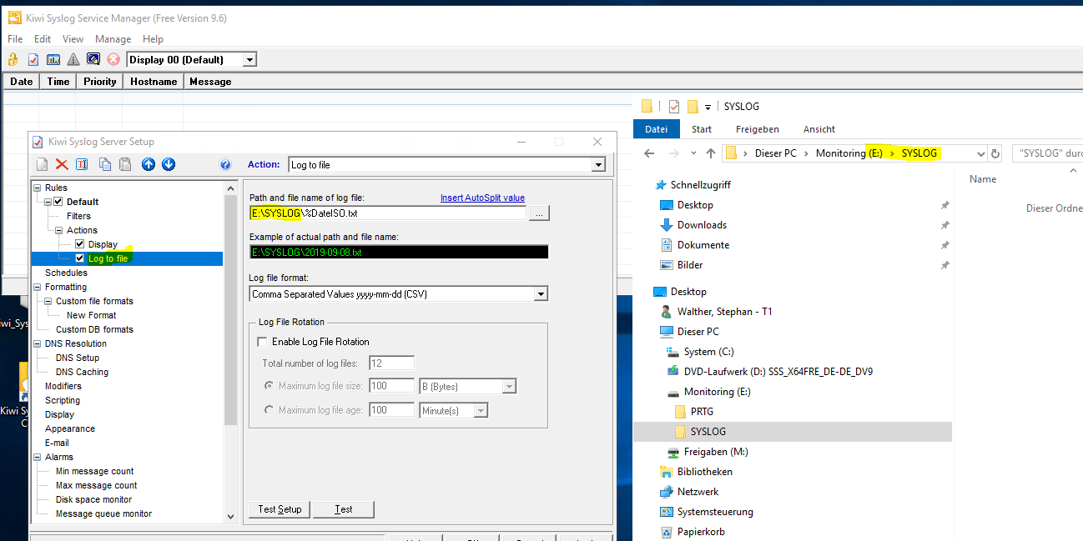Open the View menu
1083x541 pixels.
pos(73,39)
